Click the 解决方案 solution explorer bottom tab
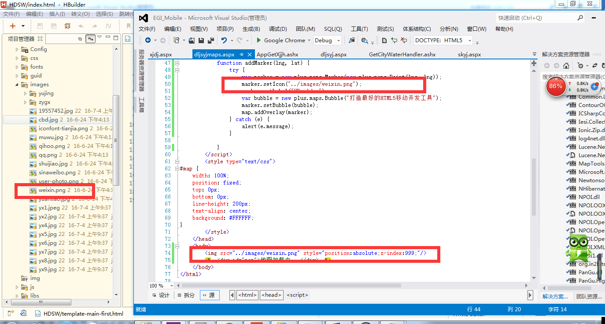The height and width of the screenshot is (324, 605). (555, 297)
